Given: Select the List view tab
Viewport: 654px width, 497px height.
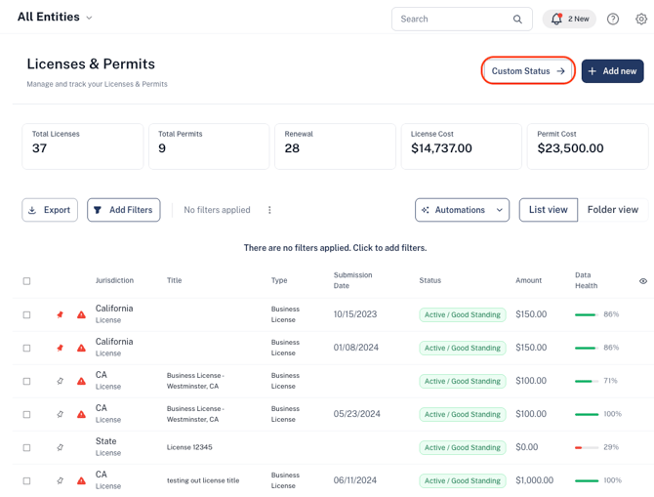Looking at the screenshot, I should [548, 210].
